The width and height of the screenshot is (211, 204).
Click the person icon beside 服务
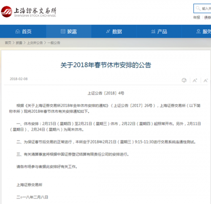(198, 31)
